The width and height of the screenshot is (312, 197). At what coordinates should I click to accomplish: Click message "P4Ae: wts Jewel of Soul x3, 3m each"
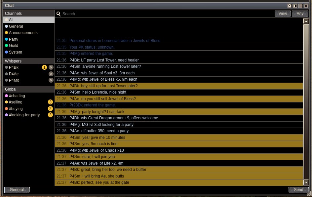pyautogui.click(x=179, y=73)
